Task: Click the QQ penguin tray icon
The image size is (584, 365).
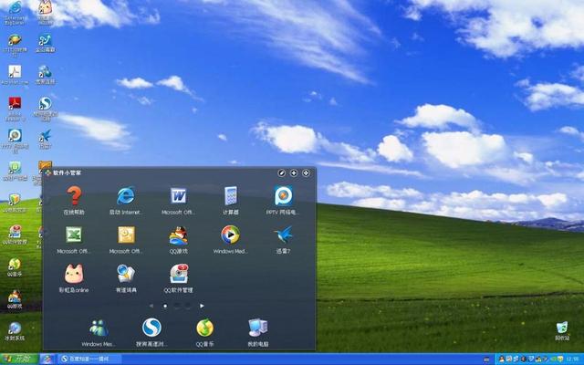Action: [502, 359]
